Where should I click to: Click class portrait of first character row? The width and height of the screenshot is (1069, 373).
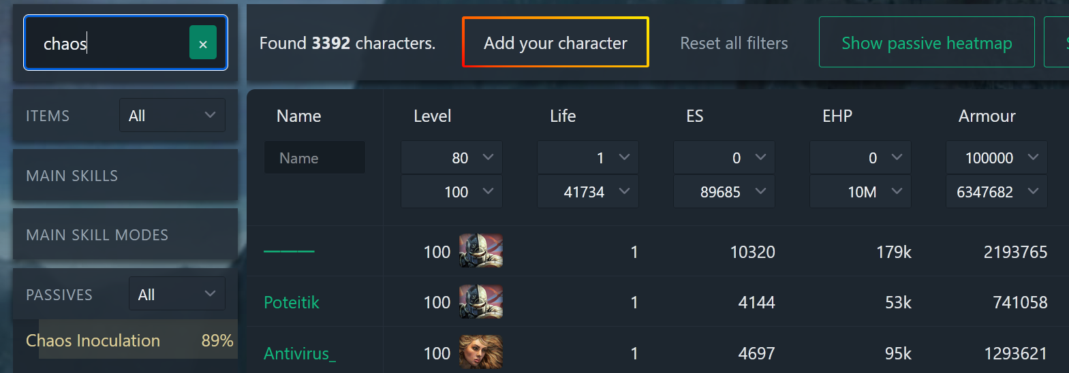click(x=481, y=251)
